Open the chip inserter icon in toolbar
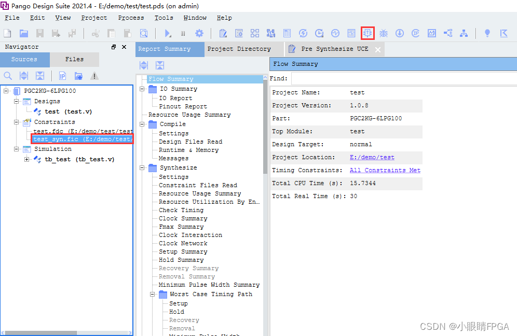 368,33
